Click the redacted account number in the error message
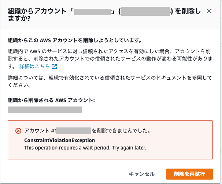Screen dimensions: 222x184 (73, 131)
